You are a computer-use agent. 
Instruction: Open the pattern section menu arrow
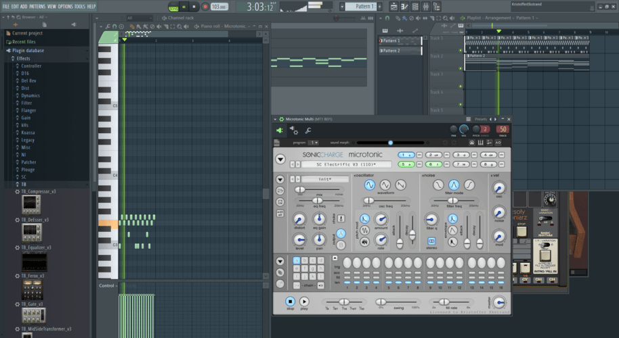[280, 261]
